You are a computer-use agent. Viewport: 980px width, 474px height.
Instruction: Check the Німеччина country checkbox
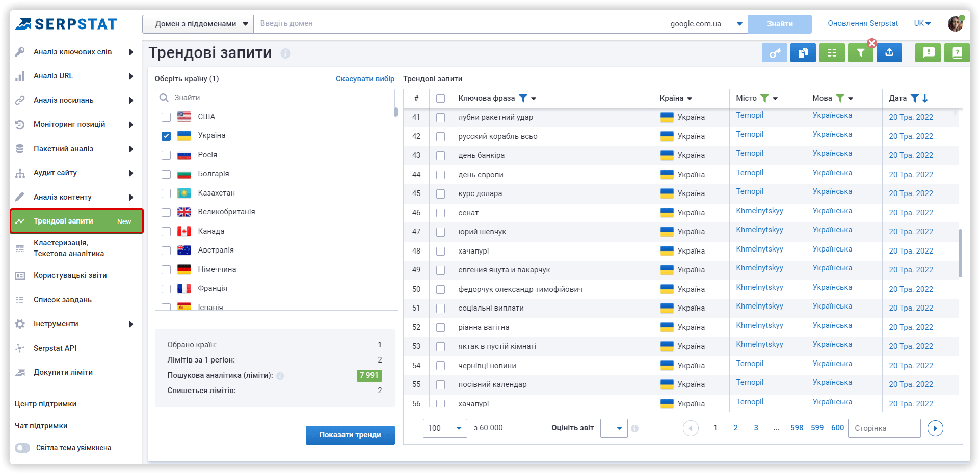click(166, 269)
